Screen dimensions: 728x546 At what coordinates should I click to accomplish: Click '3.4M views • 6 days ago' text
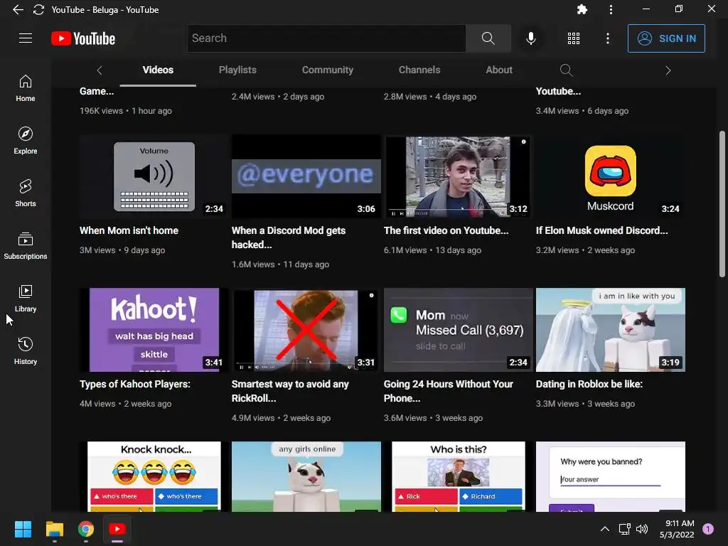582,111
